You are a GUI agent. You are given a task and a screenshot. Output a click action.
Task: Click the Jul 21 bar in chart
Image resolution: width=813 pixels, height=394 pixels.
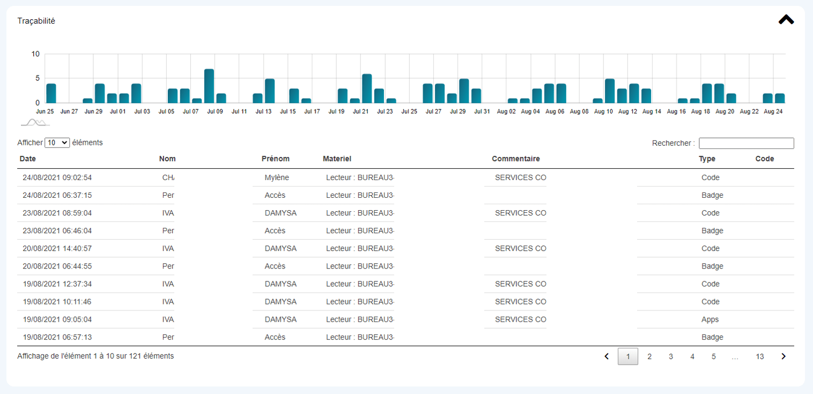(367, 88)
